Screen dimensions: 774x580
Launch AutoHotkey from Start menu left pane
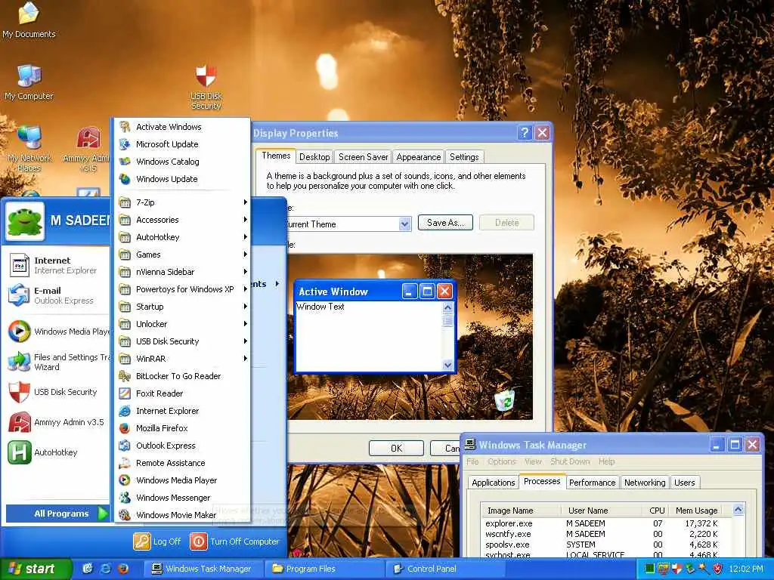tap(57, 452)
